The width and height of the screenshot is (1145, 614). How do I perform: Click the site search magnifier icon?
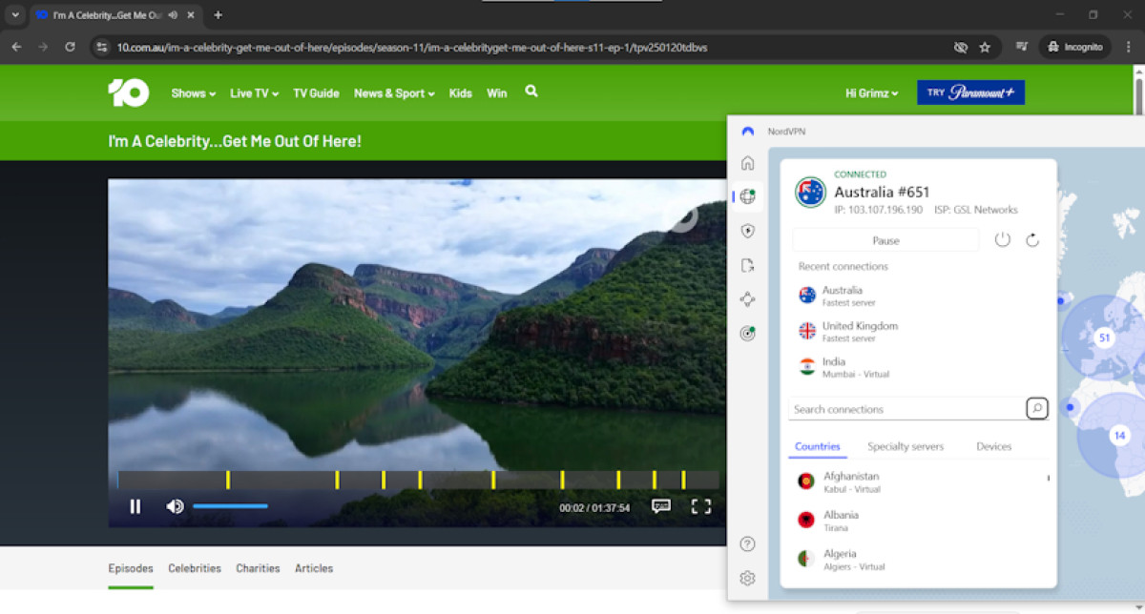tap(531, 92)
